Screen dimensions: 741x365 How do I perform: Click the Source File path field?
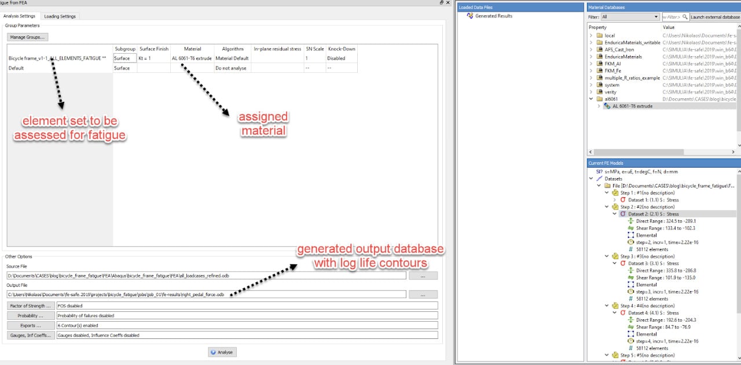click(x=206, y=275)
